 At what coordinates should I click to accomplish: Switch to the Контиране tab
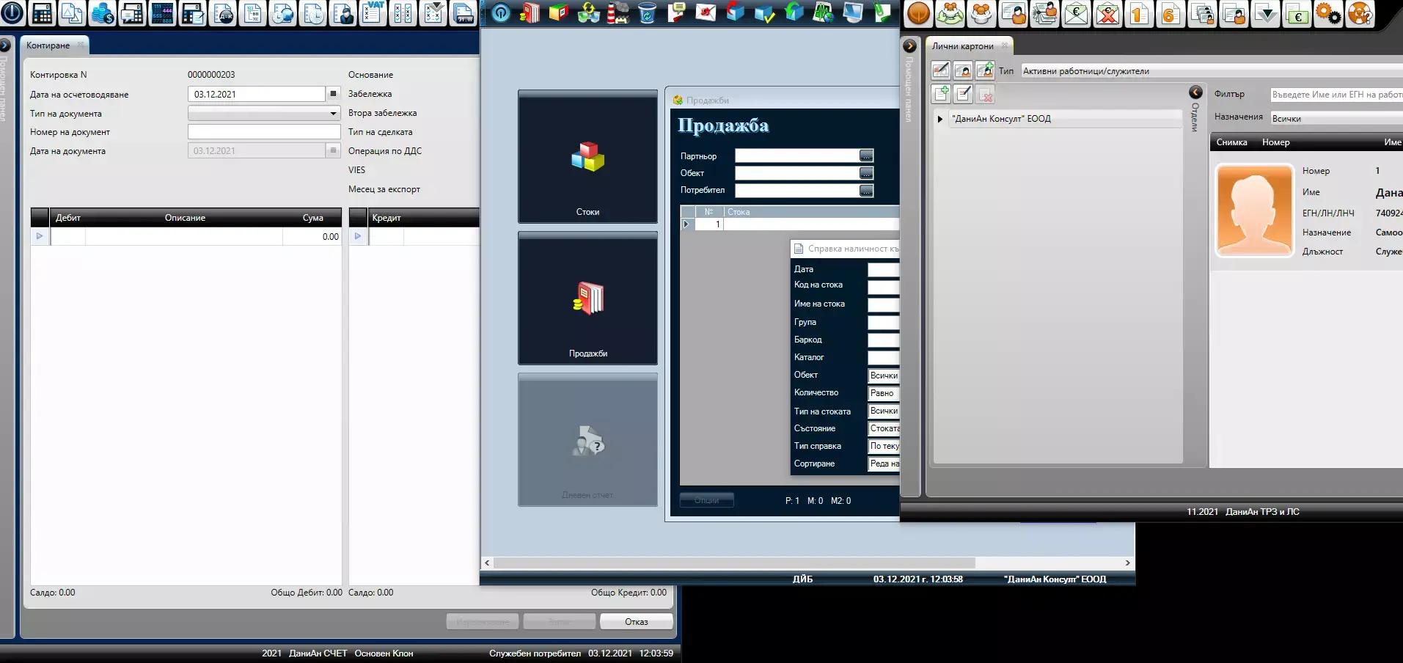tap(48, 45)
